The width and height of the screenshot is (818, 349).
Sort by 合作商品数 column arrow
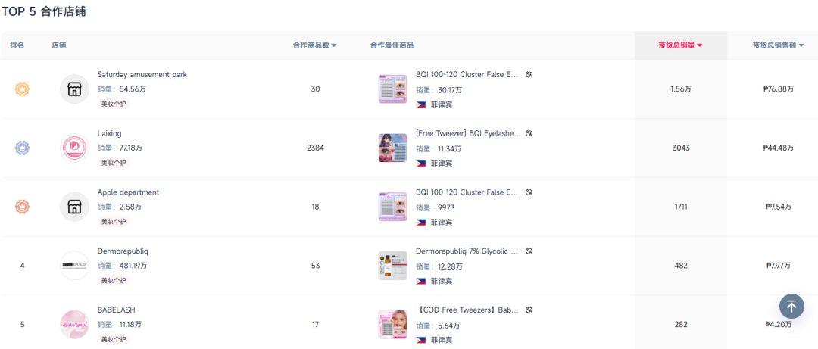click(x=334, y=45)
